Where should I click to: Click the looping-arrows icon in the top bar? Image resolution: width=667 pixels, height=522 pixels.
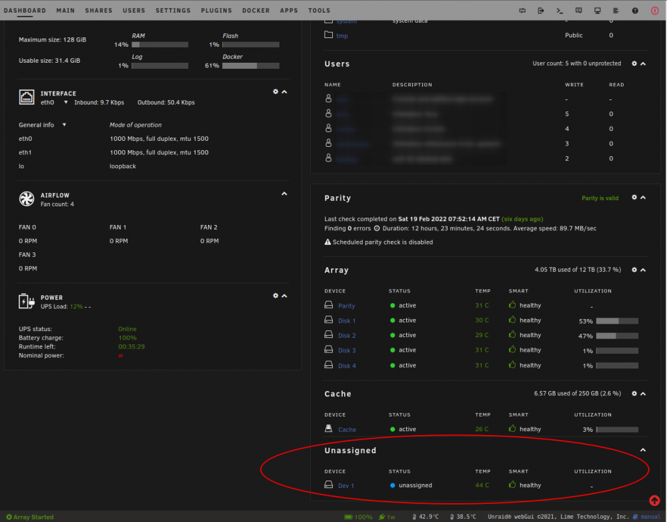(522, 11)
